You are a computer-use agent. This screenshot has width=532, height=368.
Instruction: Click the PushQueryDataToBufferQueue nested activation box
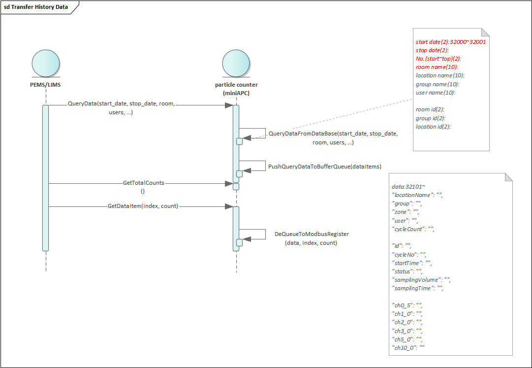tap(240, 173)
